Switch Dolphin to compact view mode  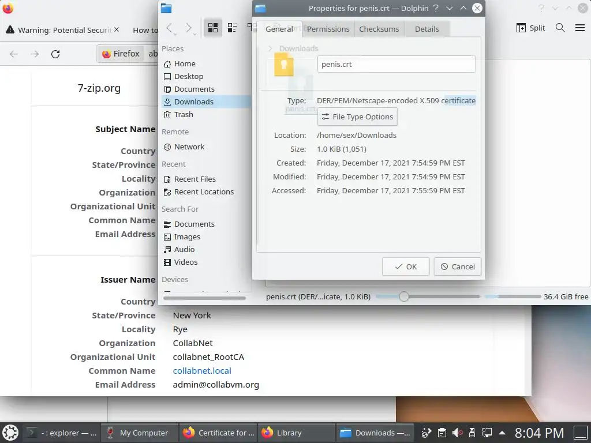click(233, 28)
